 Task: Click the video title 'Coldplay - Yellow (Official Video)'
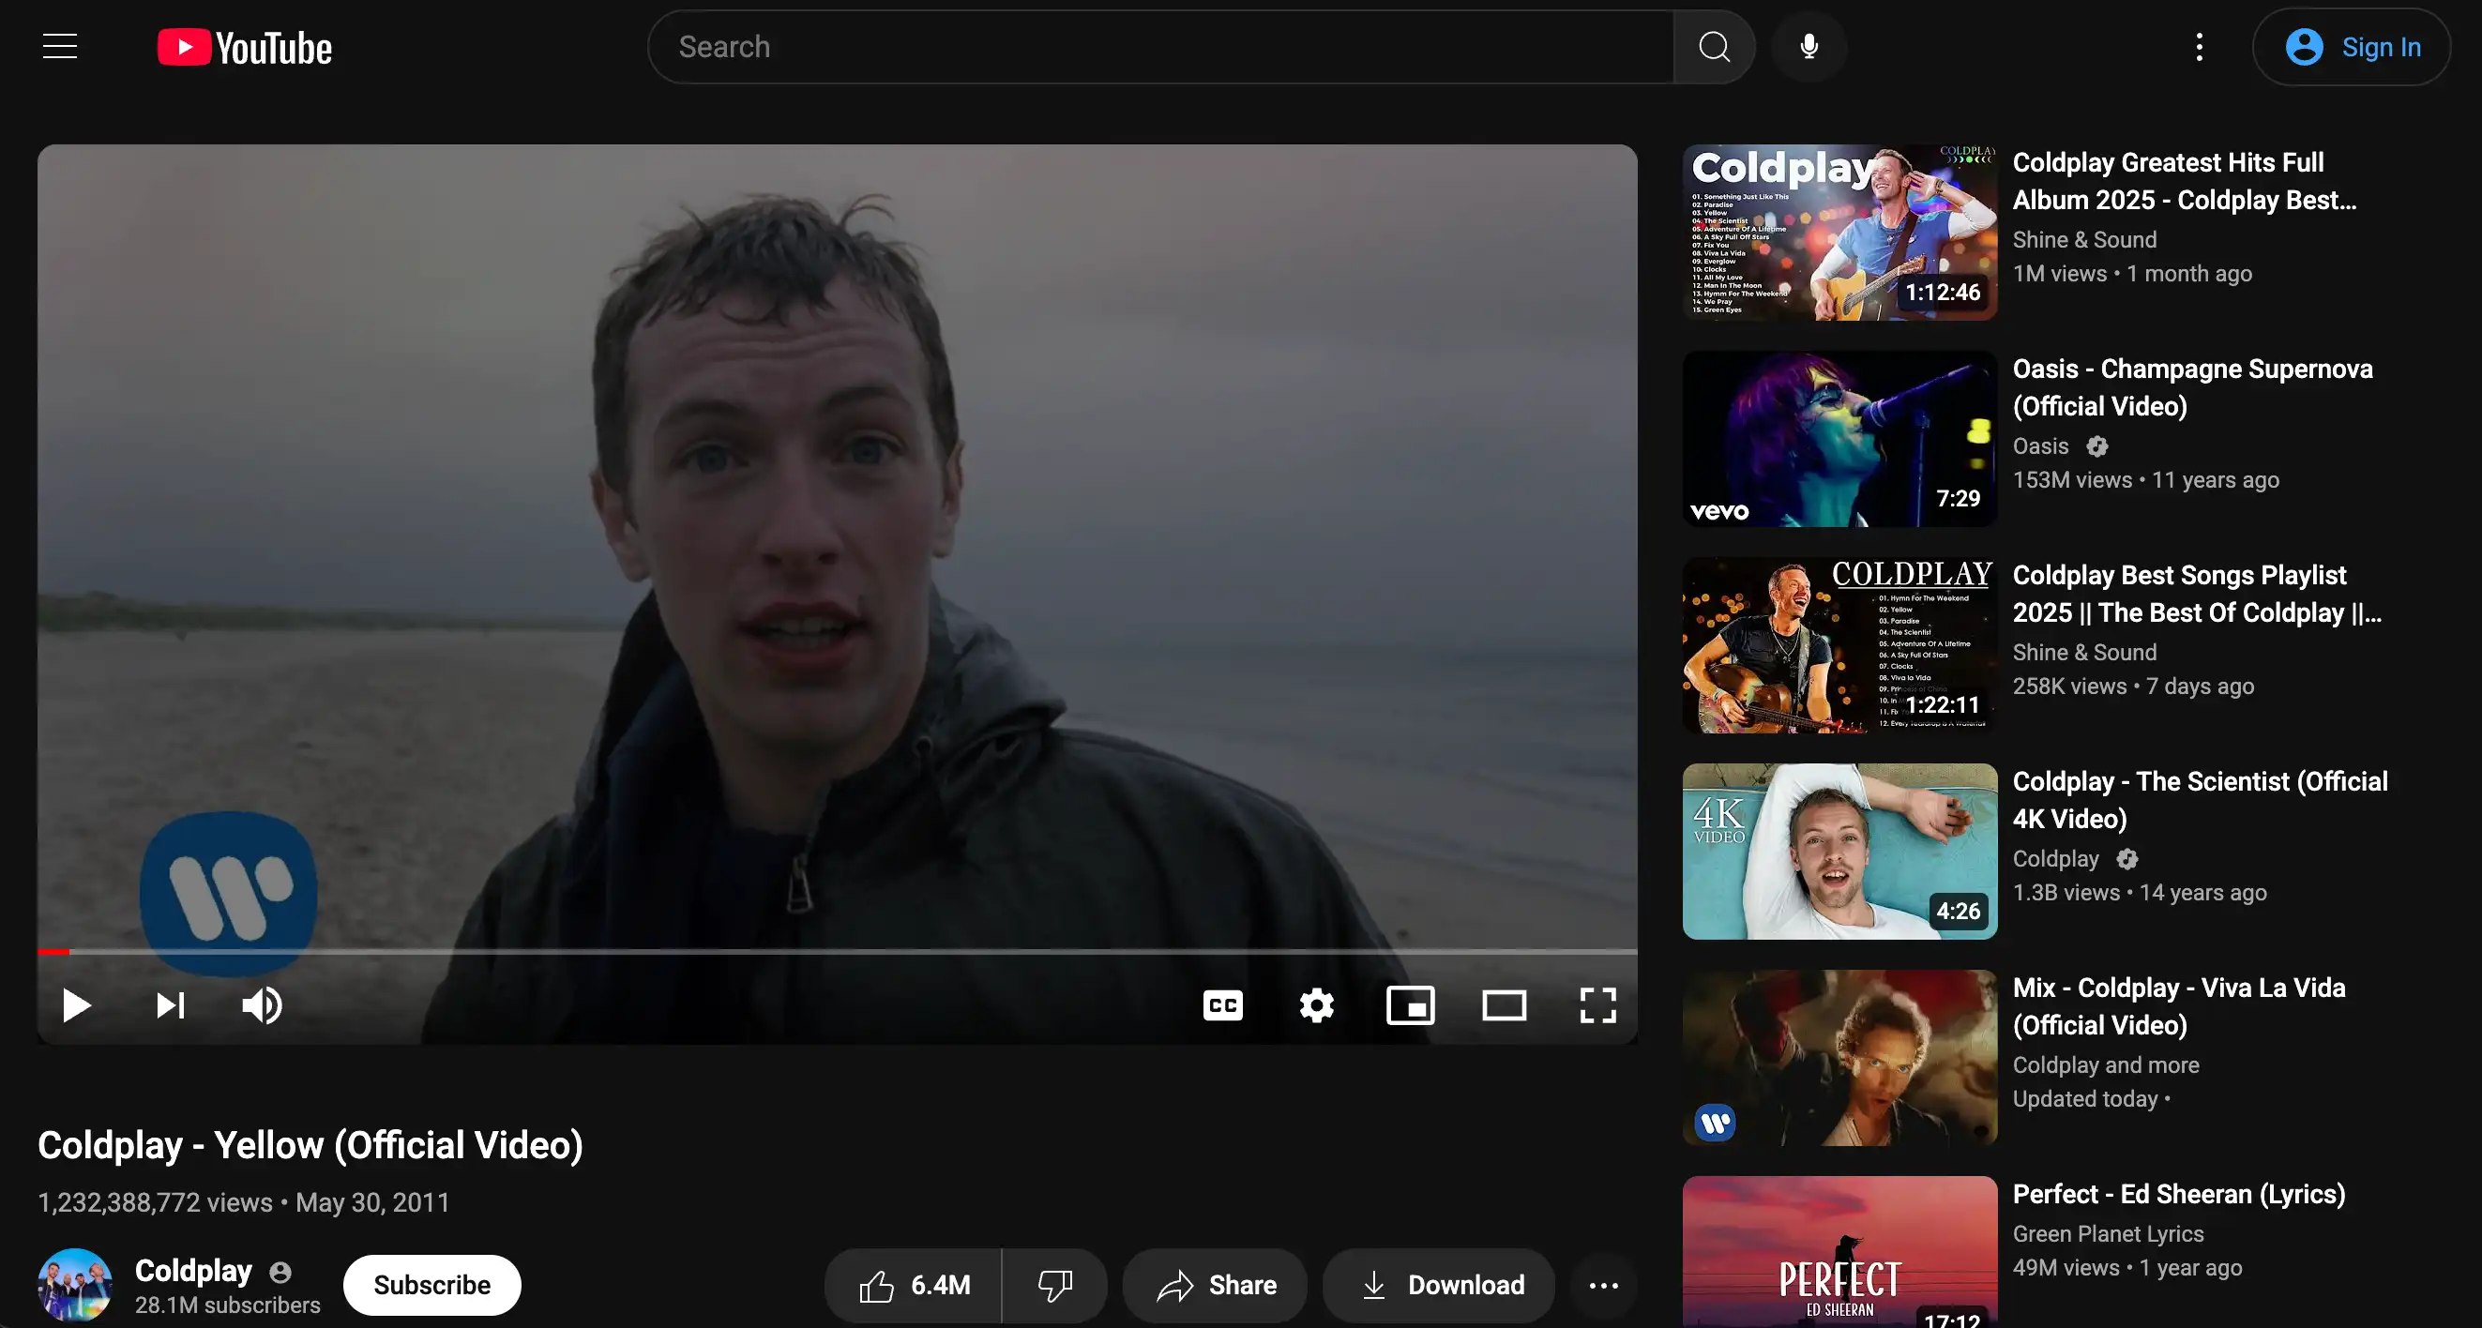pyautogui.click(x=310, y=1145)
